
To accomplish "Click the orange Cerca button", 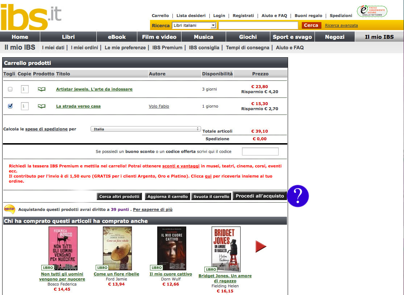I will 311,25.
